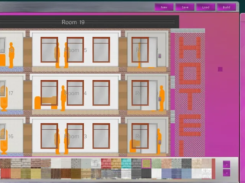Click the Build button

[x=226, y=7]
